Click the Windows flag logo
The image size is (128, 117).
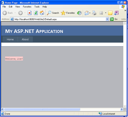click(123, 7)
